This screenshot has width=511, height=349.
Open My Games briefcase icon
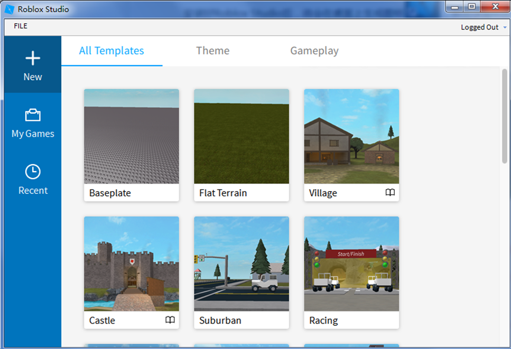33,115
